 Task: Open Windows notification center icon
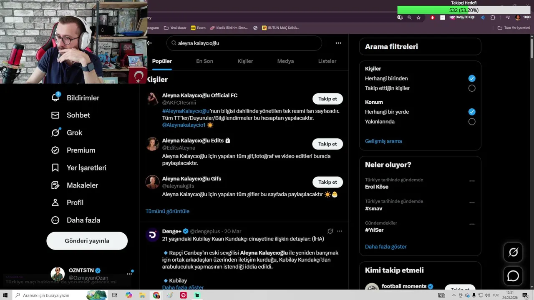point(525,295)
